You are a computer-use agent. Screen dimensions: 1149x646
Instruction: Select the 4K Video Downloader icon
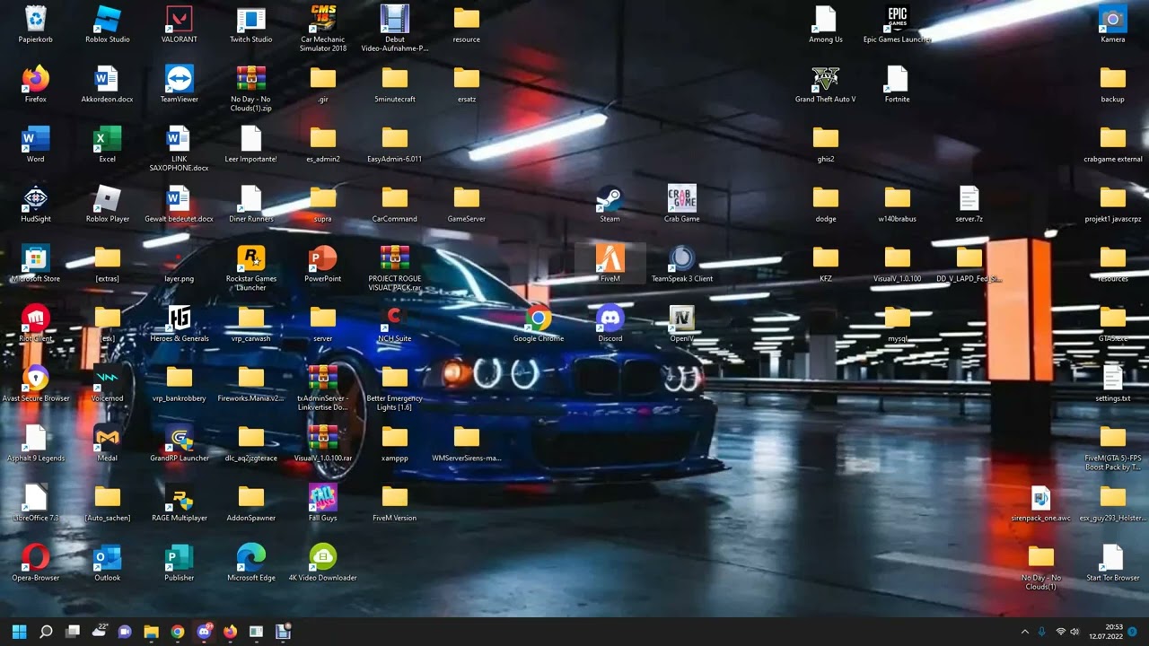point(323,563)
